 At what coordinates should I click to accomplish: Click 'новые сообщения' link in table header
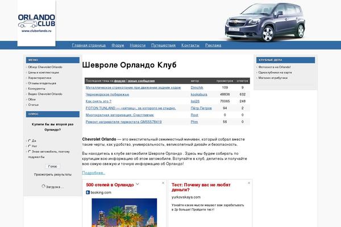[x=141, y=81]
